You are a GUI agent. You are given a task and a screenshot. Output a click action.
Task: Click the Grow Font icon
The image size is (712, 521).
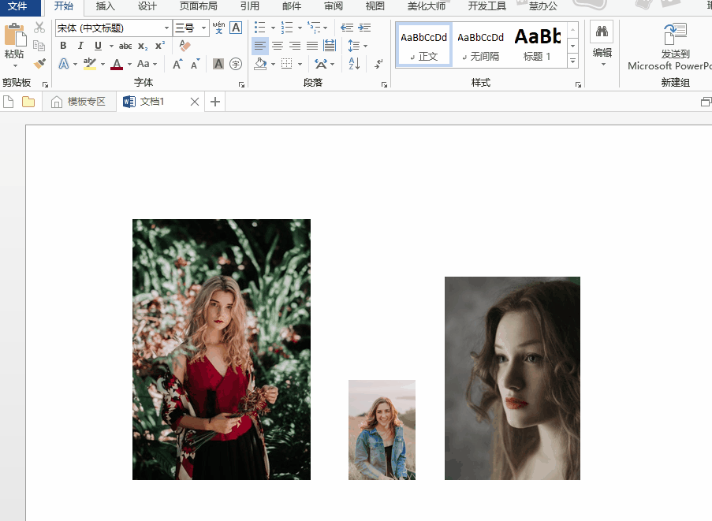[177, 64]
